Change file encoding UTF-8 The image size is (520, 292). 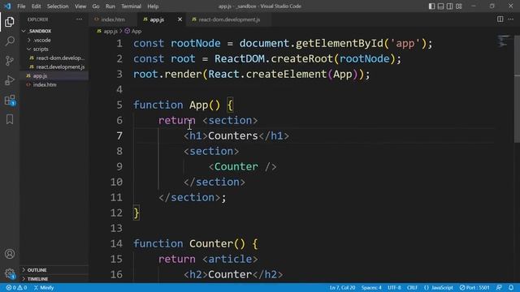click(x=394, y=288)
